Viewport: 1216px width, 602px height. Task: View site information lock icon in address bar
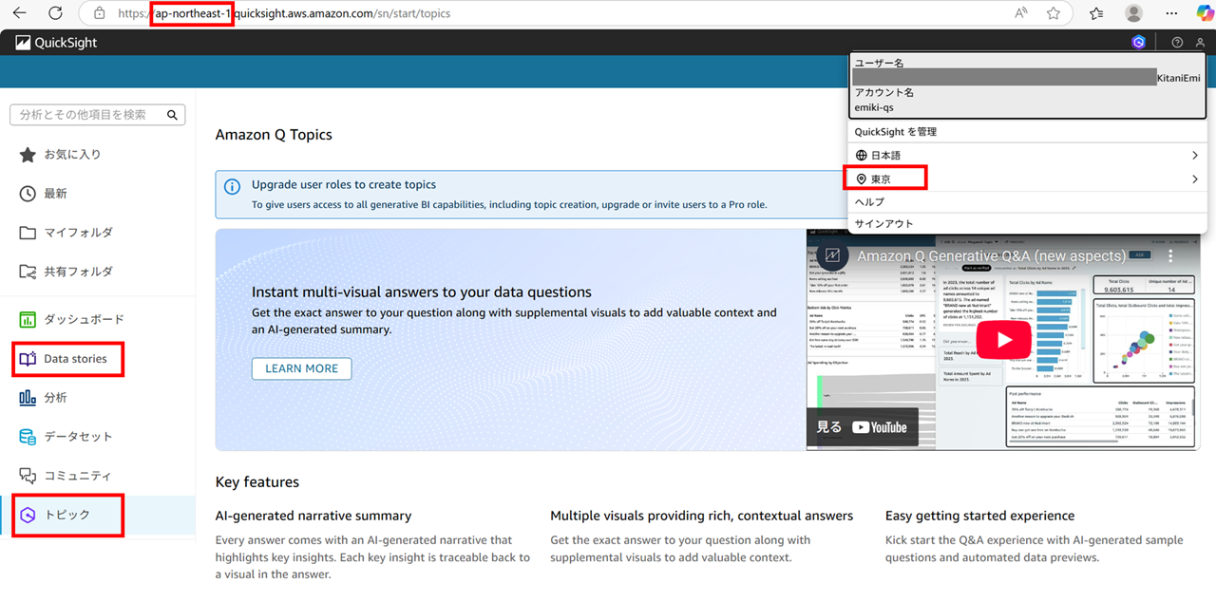pos(99,13)
